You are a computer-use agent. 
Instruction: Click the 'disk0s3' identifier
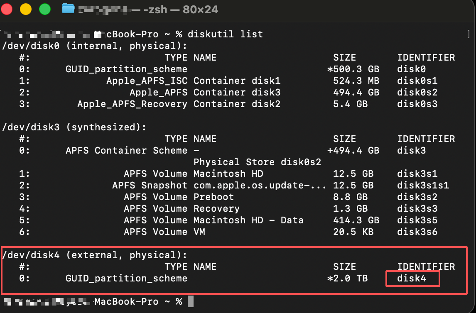pyautogui.click(x=417, y=104)
